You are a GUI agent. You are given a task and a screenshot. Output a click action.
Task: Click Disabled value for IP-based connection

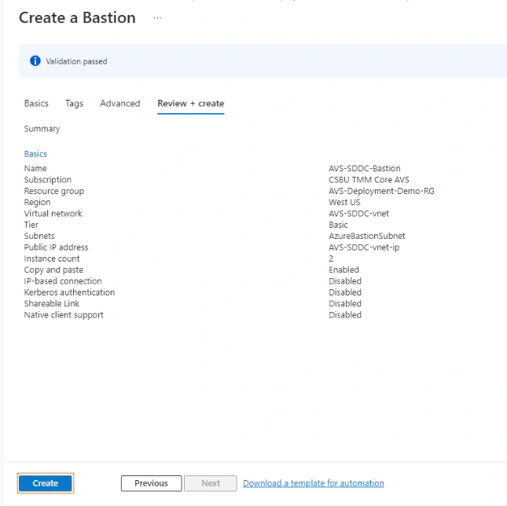coord(345,281)
